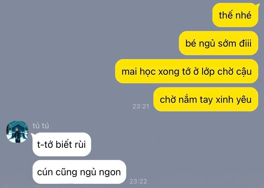
Task: Click the tail of the "t-tớ biết rùi" bubble
Action: (33, 135)
